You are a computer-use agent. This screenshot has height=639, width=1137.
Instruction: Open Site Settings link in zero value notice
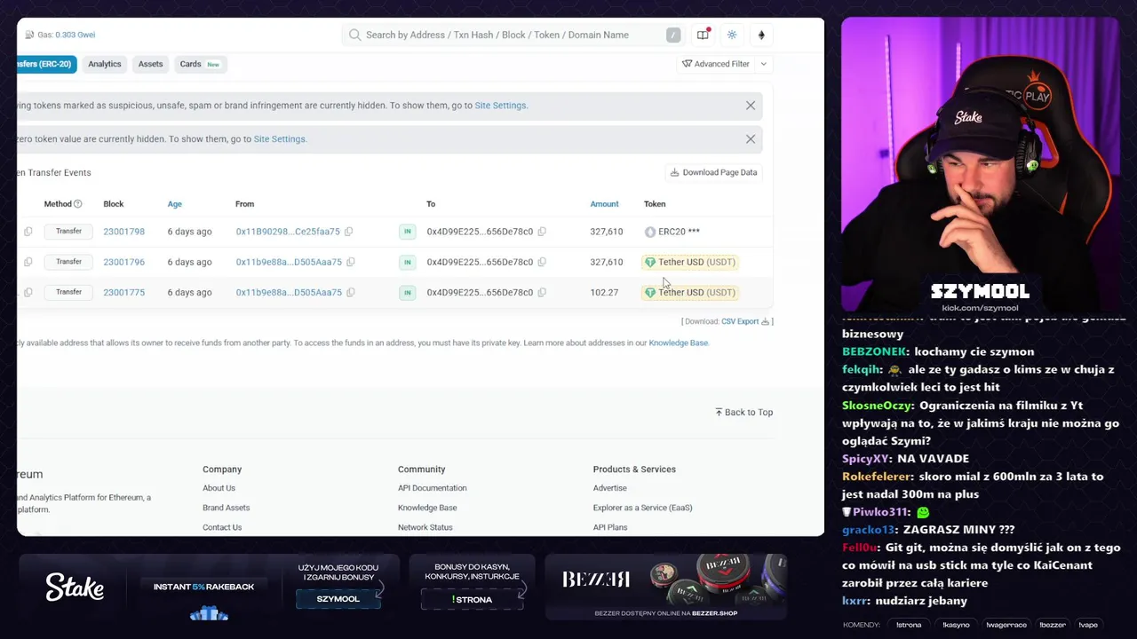coord(279,139)
